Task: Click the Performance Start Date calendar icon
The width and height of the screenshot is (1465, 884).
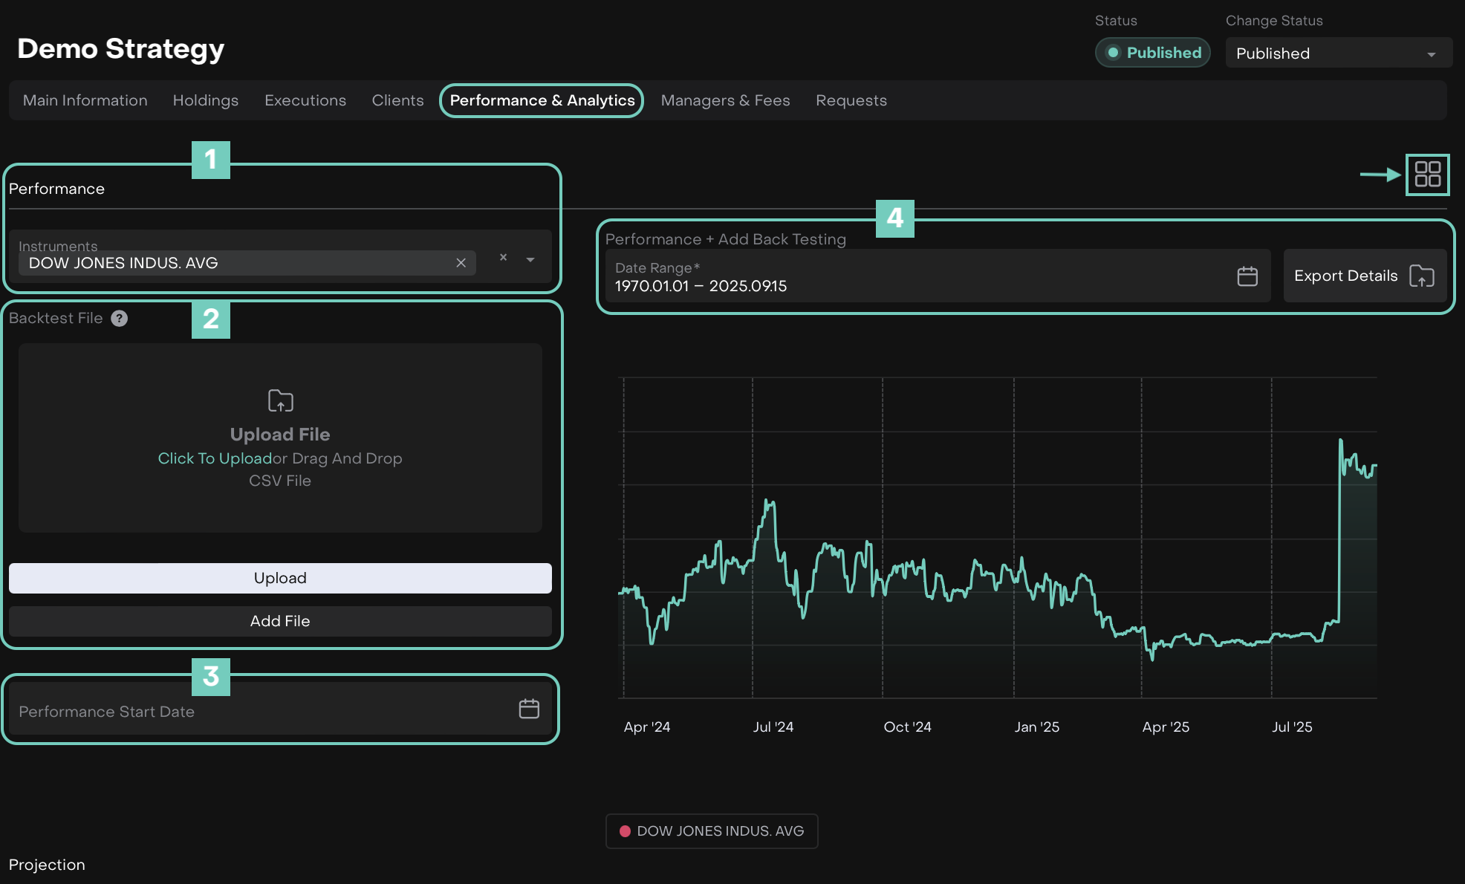Action: click(529, 709)
